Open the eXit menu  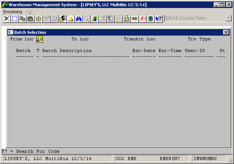(x=29, y=12)
